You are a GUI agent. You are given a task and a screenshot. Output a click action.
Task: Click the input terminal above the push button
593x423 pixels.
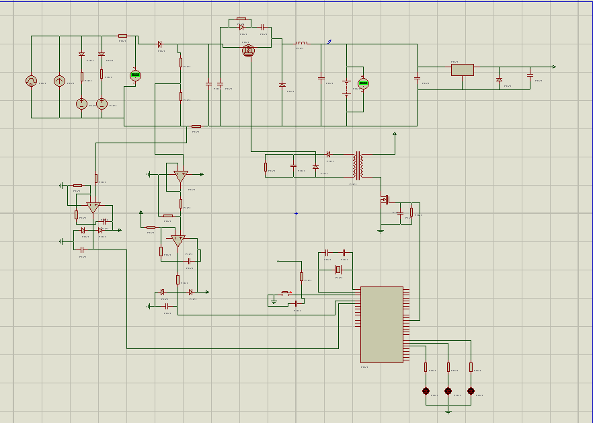tap(278, 261)
